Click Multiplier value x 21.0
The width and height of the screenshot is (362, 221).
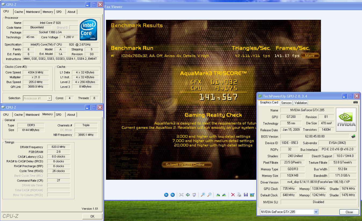click(x=36, y=77)
